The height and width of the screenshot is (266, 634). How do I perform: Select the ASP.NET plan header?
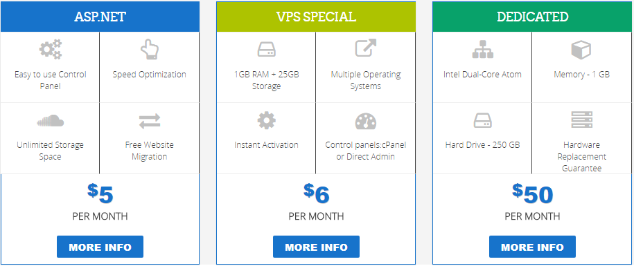(100, 17)
